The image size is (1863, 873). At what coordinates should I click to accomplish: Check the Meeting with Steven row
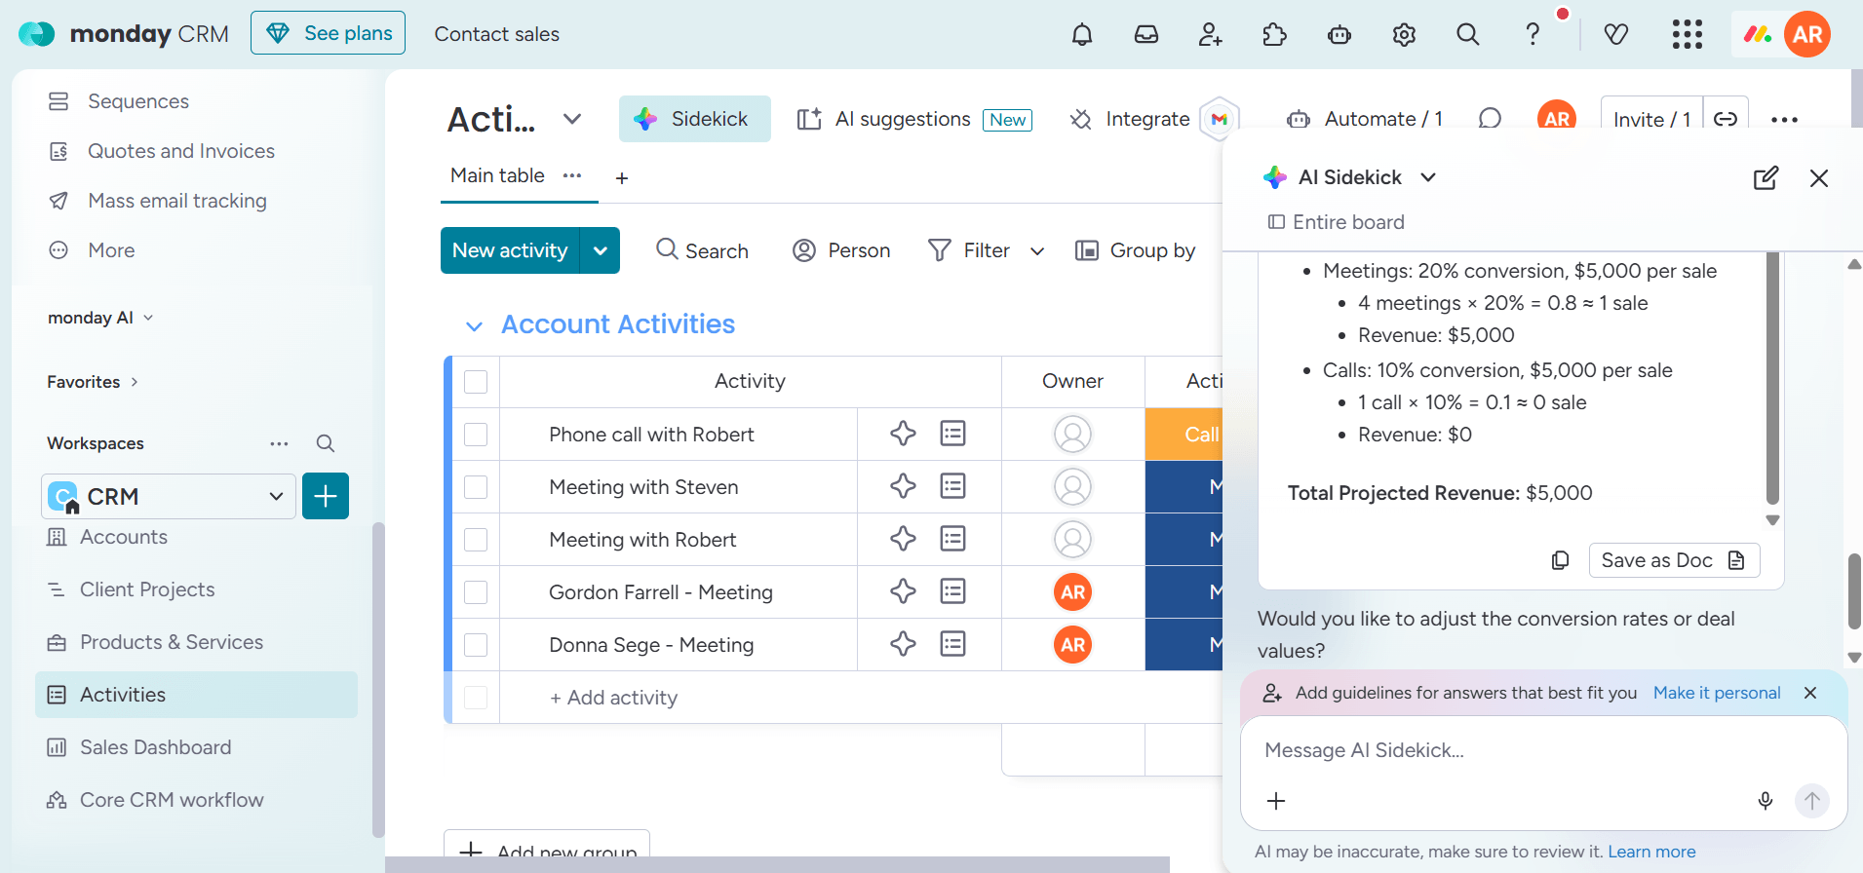pyautogui.click(x=476, y=487)
